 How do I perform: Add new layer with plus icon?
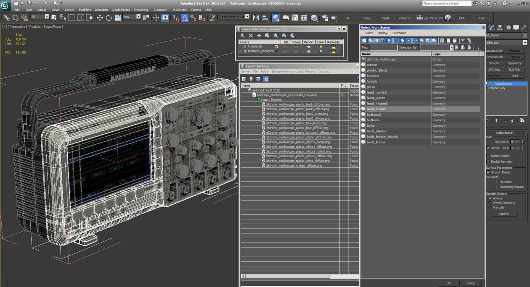259,35
